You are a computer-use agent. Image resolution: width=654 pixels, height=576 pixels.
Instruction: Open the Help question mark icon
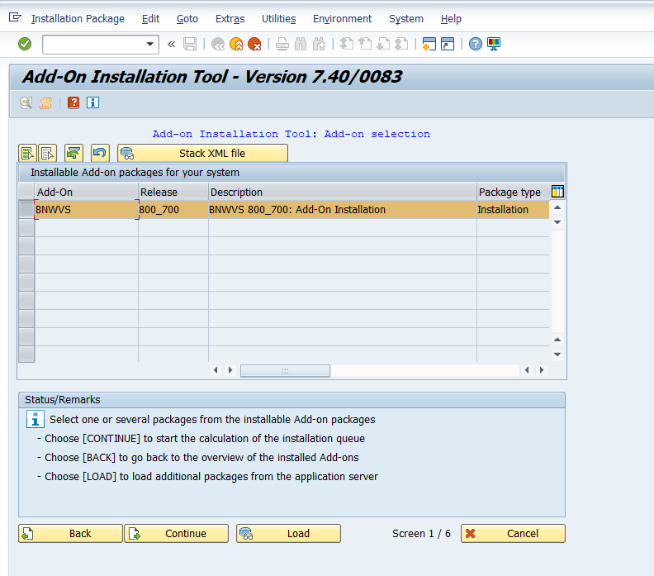click(476, 45)
